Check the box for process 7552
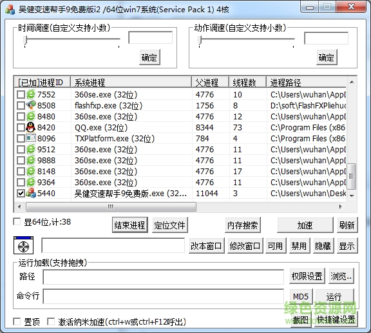371x333 pixels. [x=21, y=95]
